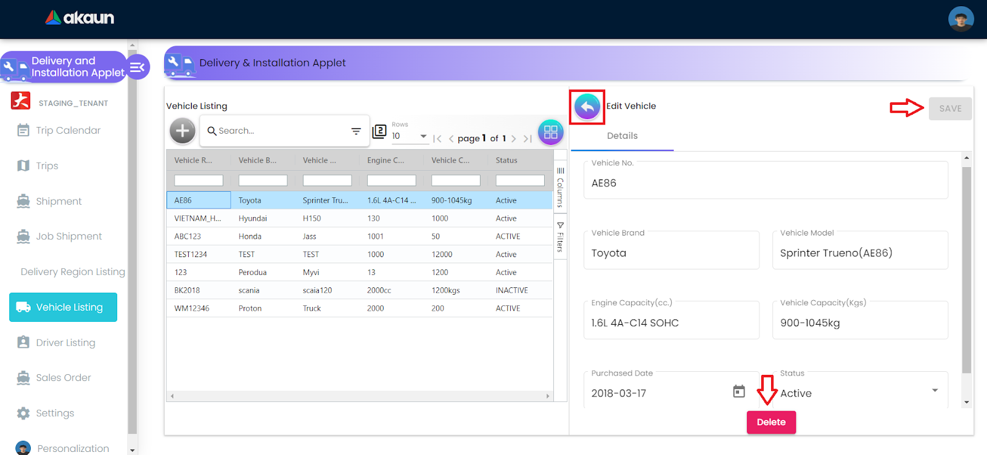987x455 pixels.
Task: Open the user profile avatar
Action: (x=960, y=19)
